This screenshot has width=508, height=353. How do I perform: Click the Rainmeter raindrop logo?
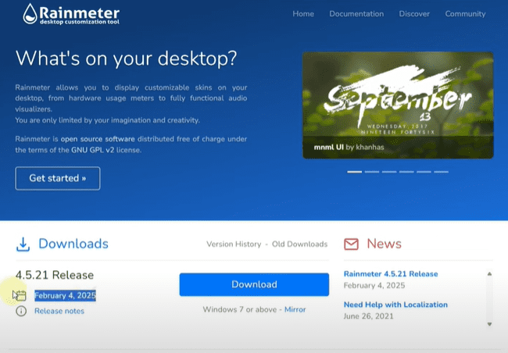30,13
